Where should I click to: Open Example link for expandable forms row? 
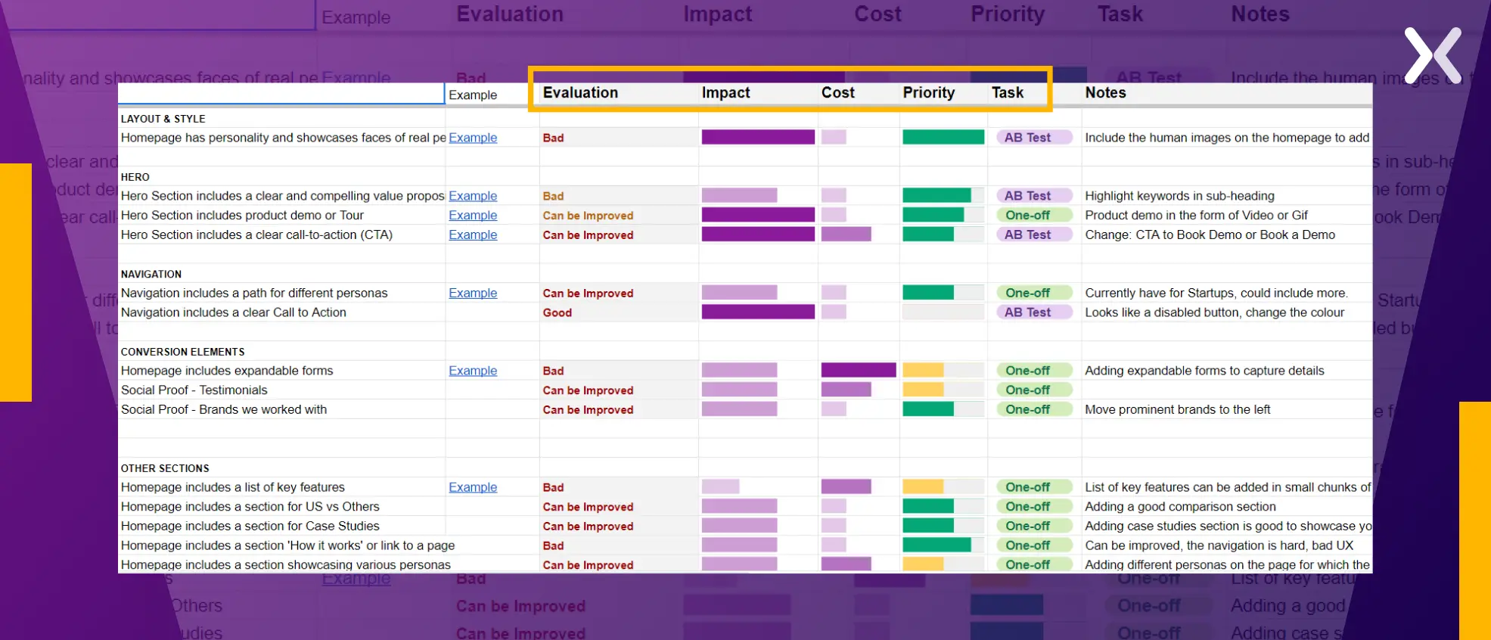click(473, 371)
